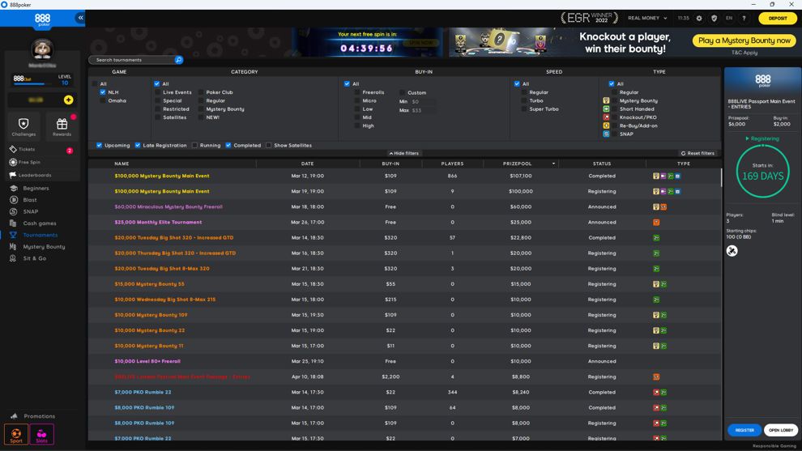Open Tickets in sidebar
The height and width of the screenshot is (451, 802).
[x=27, y=149]
